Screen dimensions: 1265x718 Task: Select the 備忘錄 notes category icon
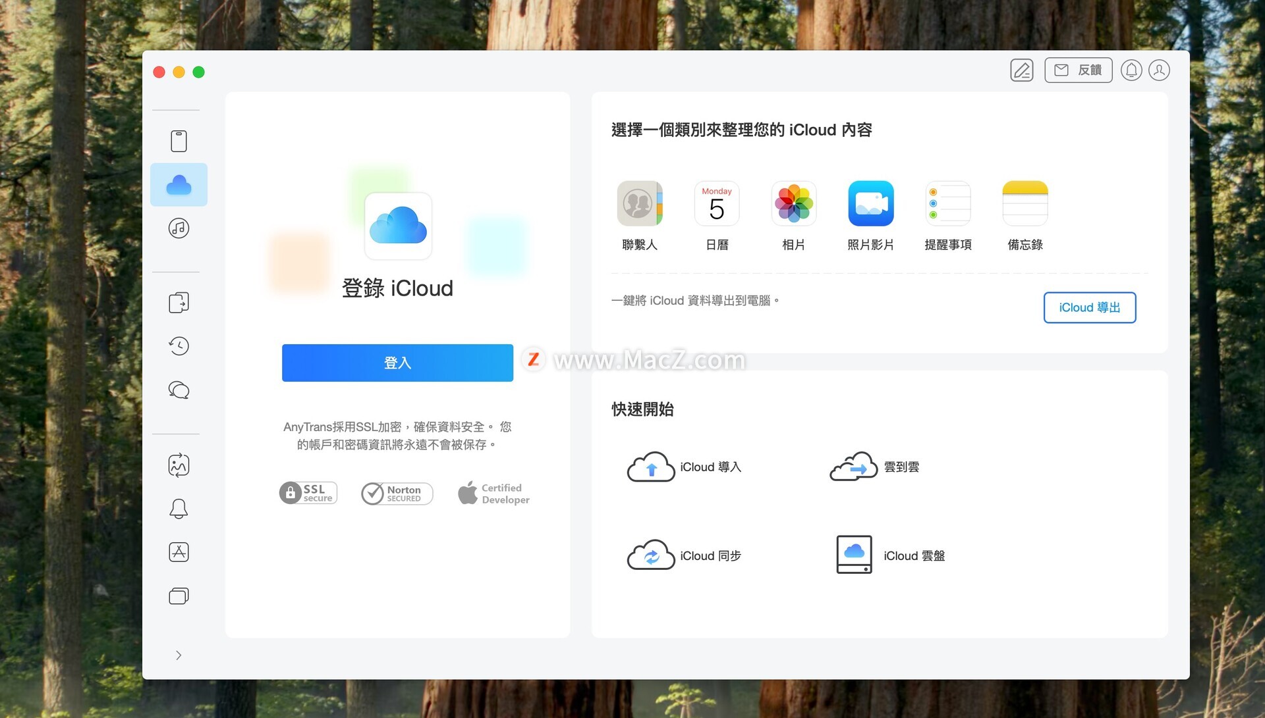point(1025,203)
